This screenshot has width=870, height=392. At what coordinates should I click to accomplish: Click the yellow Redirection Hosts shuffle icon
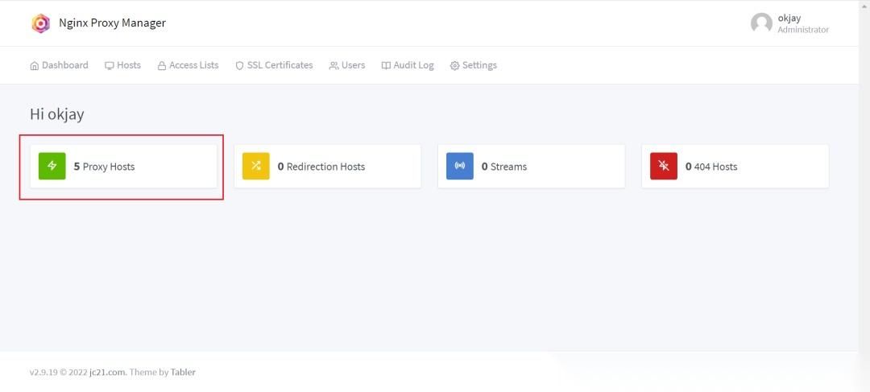click(x=256, y=166)
